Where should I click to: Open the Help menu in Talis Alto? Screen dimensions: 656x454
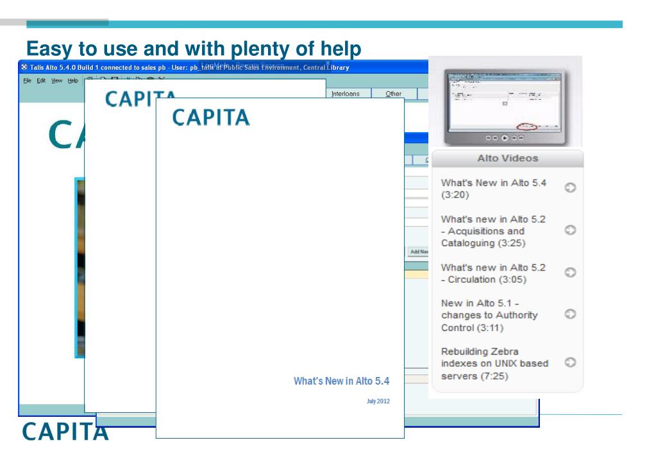[73, 81]
